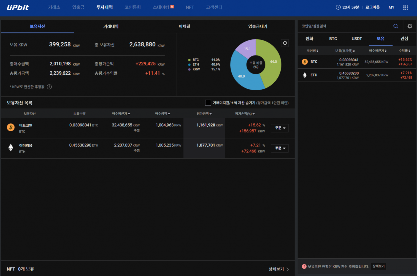Select the USDT market tab
This screenshot has height=276, width=417.
pos(357,39)
